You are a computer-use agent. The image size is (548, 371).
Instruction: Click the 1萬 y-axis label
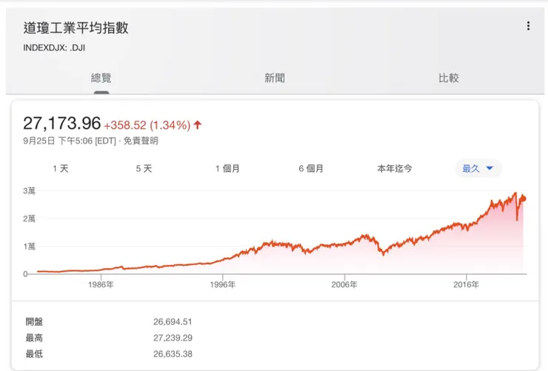(x=29, y=247)
